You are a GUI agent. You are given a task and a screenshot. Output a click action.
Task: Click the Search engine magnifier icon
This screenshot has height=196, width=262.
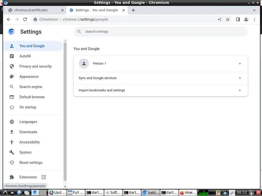(x=12, y=87)
